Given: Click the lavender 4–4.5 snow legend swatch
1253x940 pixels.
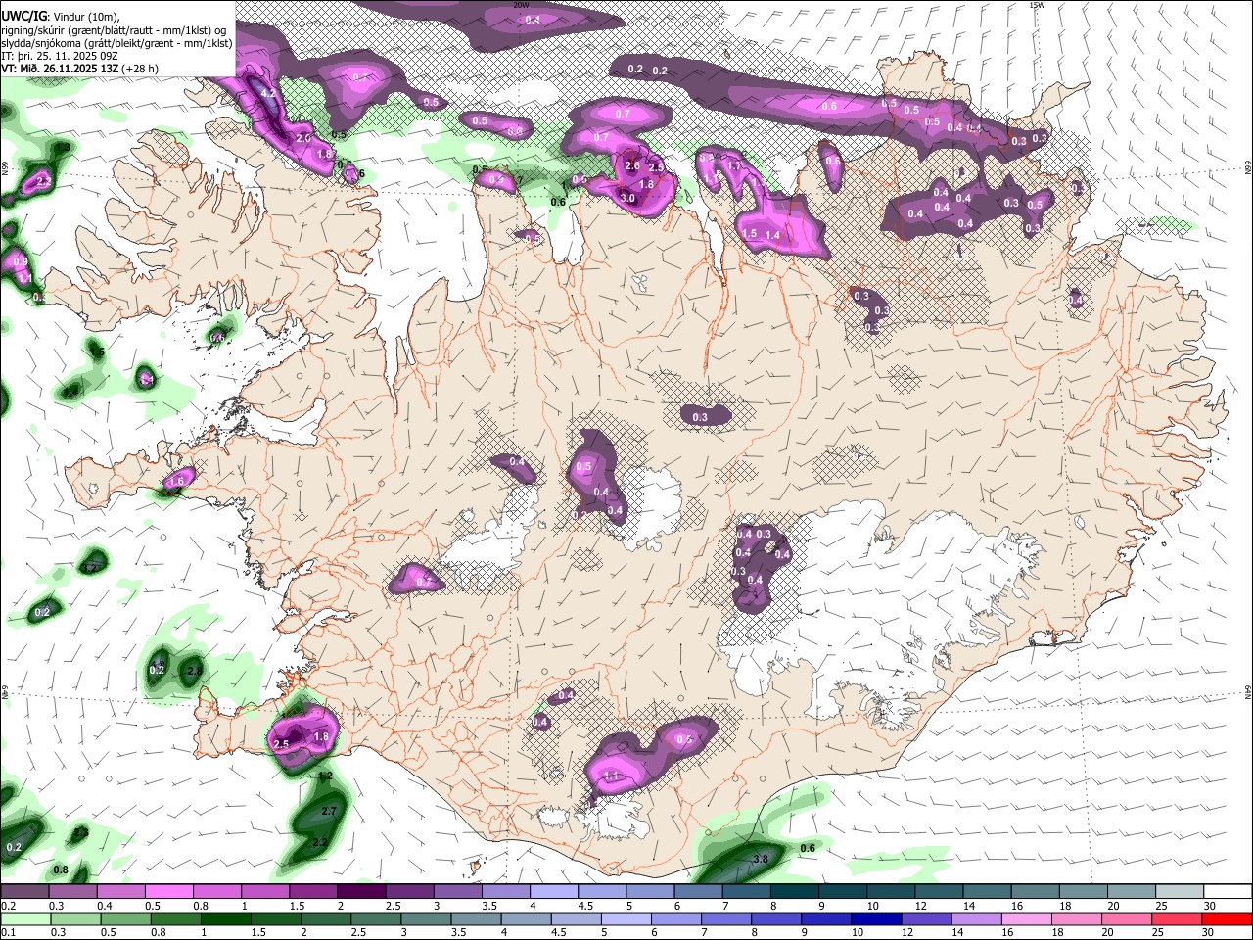Looking at the screenshot, I should click(x=553, y=891).
